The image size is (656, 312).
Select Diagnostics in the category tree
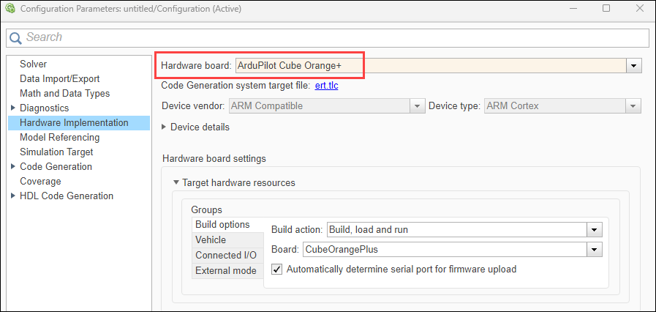coord(44,108)
